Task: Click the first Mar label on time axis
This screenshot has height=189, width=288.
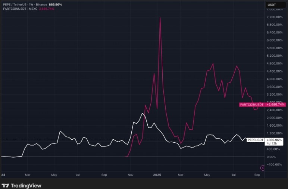Action: [28, 175]
